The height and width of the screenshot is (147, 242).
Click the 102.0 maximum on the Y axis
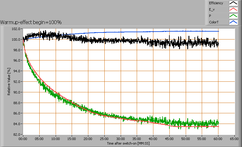click(x=17, y=29)
